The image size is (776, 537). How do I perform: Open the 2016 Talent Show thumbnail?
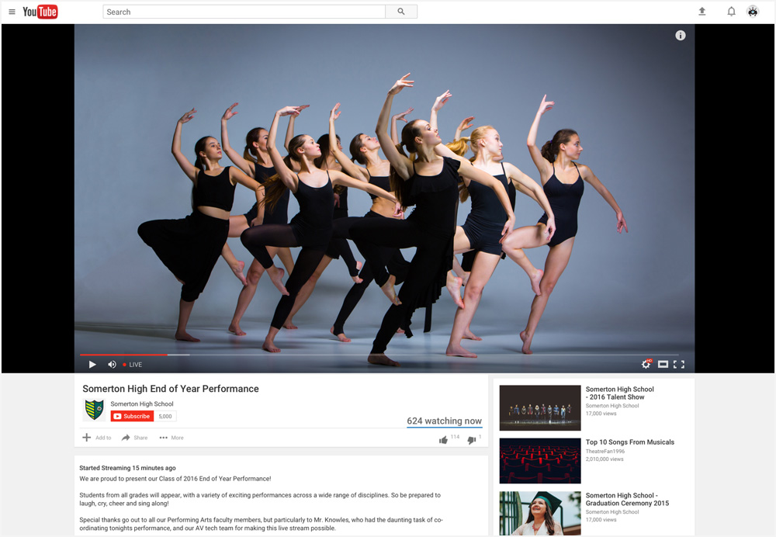click(x=540, y=407)
